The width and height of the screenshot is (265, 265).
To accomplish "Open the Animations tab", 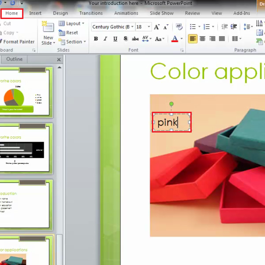I will (126, 13).
